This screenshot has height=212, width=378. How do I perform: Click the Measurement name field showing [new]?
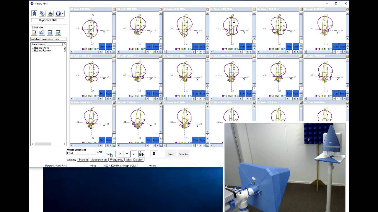(x=81, y=153)
